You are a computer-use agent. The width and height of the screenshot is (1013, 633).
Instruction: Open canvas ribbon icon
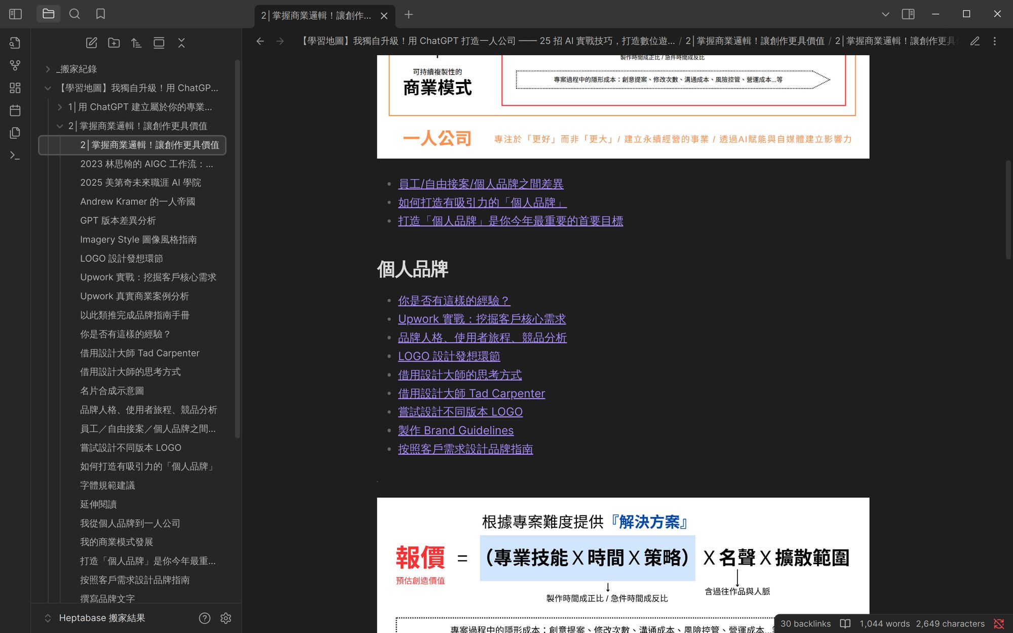(x=15, y=88)
